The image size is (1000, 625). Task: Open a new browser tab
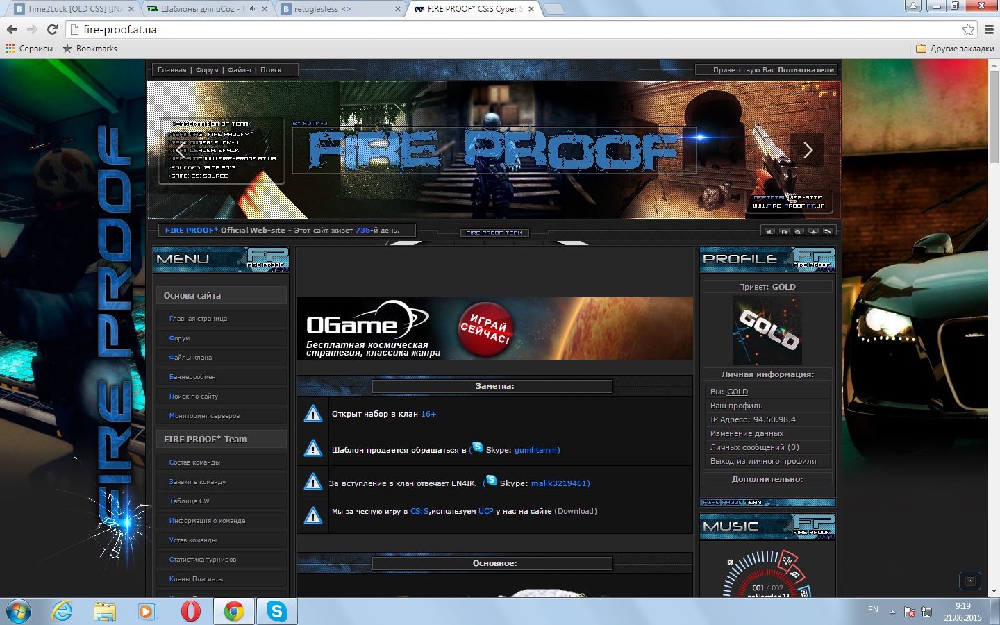tap(553, 9)
